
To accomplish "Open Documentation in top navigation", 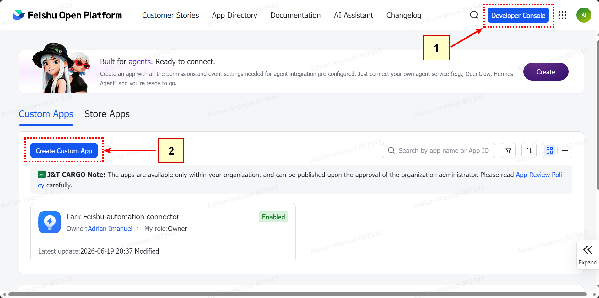I will (x=295, y=15).
